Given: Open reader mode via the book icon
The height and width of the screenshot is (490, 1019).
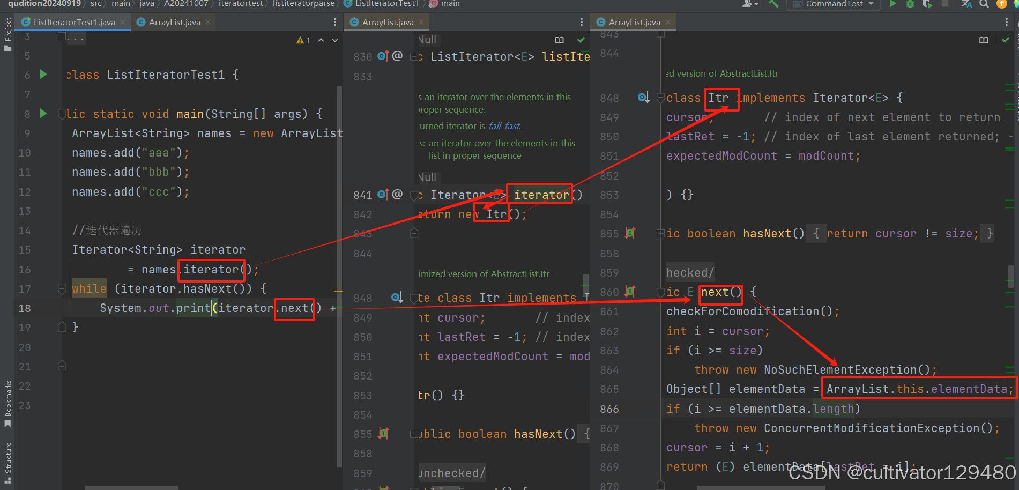Looking at the screenshot, I should [x=559, y=40].
